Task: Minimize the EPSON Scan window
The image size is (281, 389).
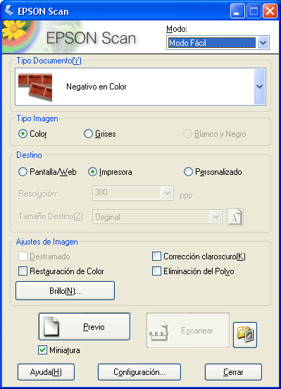Action: [x=237, y=11]
